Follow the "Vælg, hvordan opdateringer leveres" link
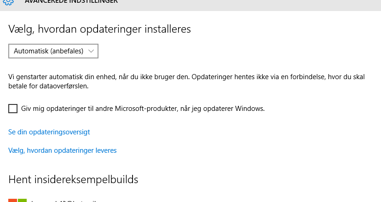The width and height of the screenshot is (381, 202). tap(63, 150)
